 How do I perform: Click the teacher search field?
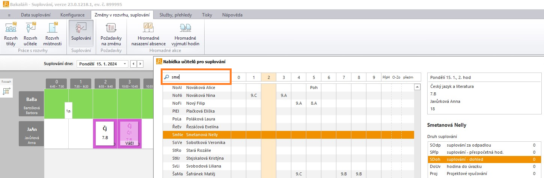(x=196, y=77)
